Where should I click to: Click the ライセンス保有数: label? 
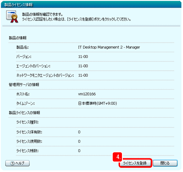coord(29,132)
